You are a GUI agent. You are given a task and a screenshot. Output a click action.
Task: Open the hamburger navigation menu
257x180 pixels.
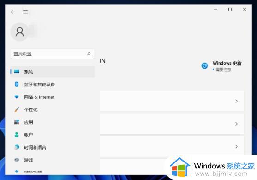(x=25, y=12)
